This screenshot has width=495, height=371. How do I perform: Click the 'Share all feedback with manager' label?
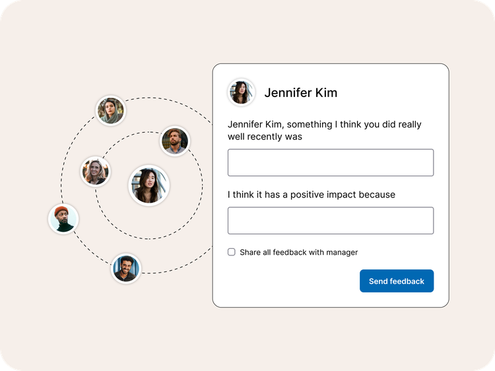(298, 252)
